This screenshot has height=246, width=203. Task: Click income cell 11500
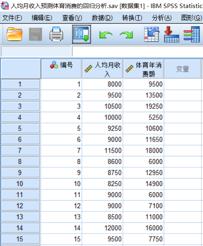[x=103, y=150]
